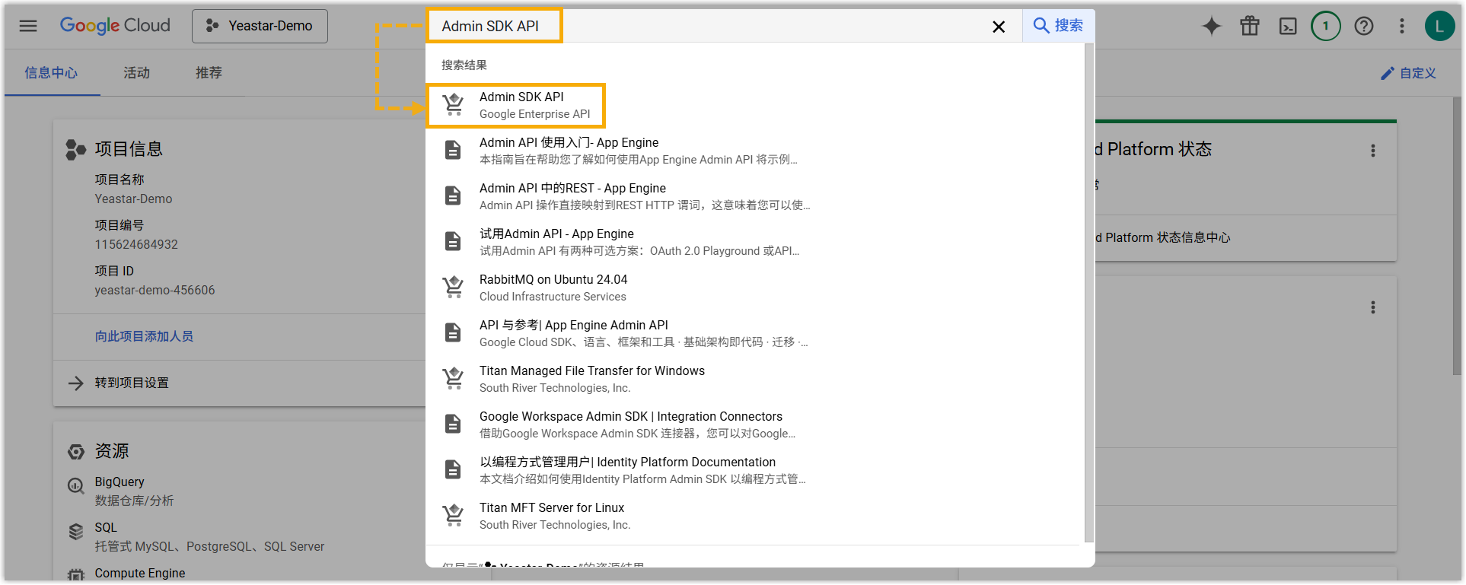Open the Yeastar-Demo project selector
Viewport: 1466px width, 585px height.
click(x=260, y=26)
